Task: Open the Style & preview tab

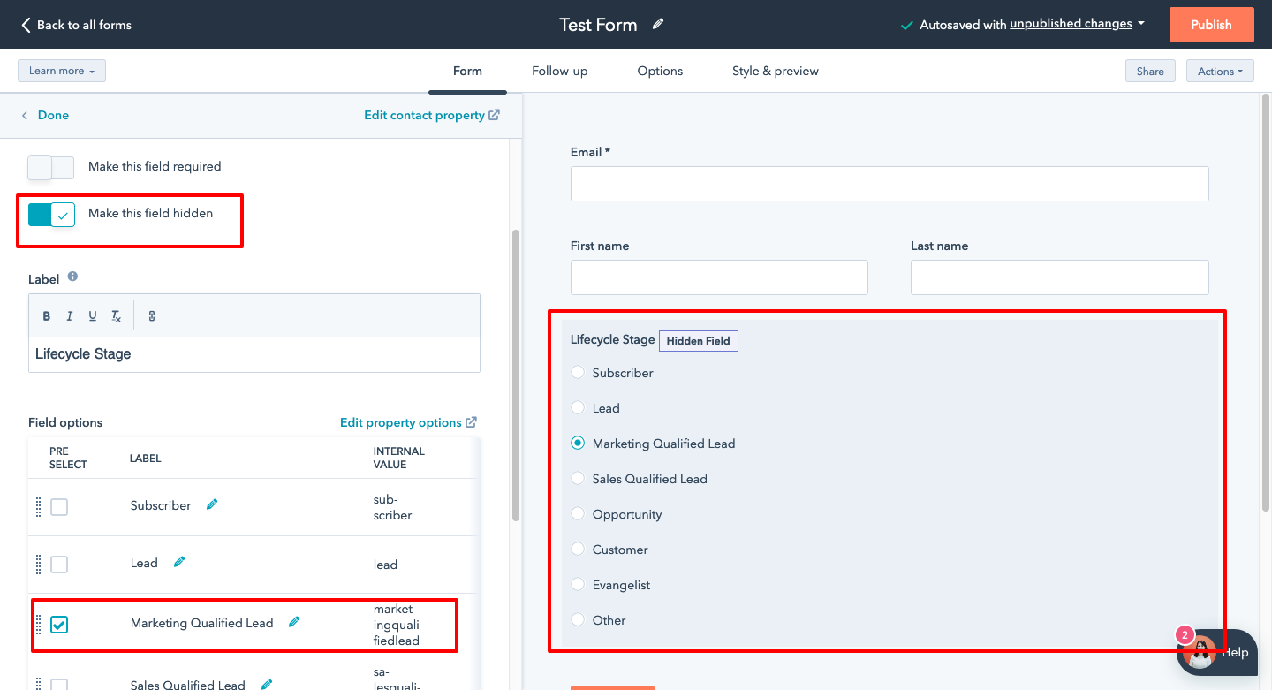Action: (775, 71)
